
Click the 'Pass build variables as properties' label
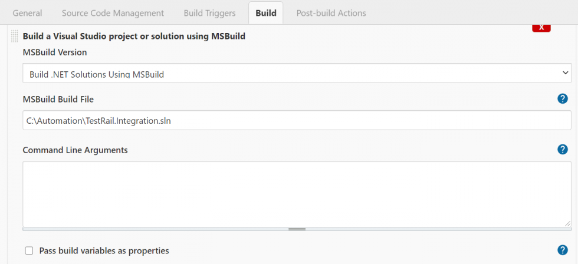104,250
